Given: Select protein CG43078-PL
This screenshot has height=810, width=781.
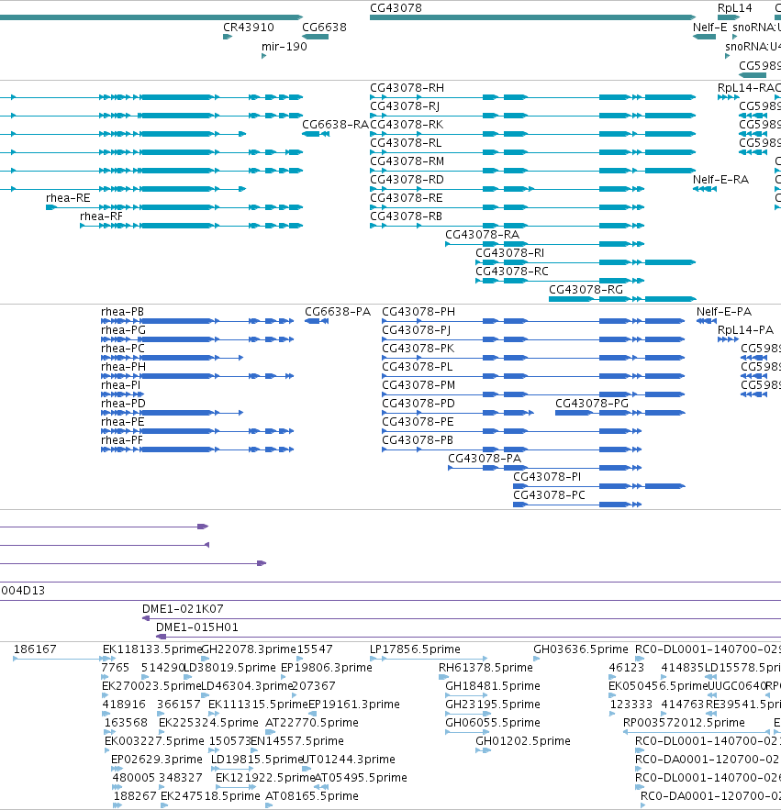Looking at the screenshot, I should tap(533, 376).
